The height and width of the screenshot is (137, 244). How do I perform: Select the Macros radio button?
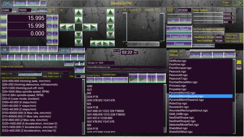coord(181,55)
